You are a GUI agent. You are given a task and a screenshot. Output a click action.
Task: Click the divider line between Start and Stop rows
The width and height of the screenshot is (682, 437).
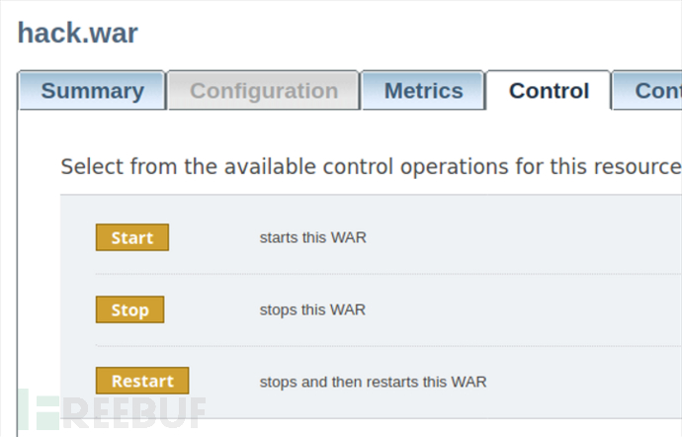pos(385,274)
